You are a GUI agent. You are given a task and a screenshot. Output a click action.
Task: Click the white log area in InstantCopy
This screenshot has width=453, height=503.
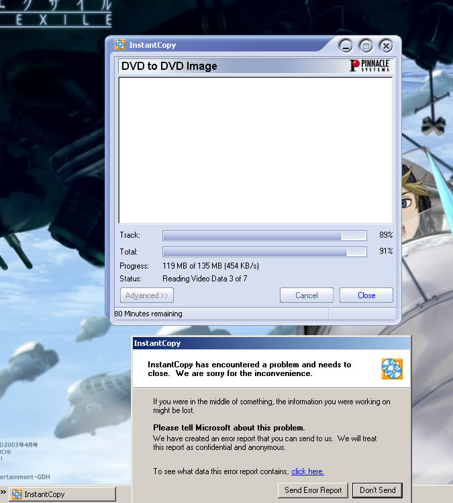click(x=256, y=150)
